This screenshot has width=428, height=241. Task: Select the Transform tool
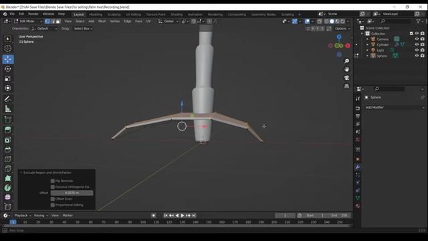(7, 88)
